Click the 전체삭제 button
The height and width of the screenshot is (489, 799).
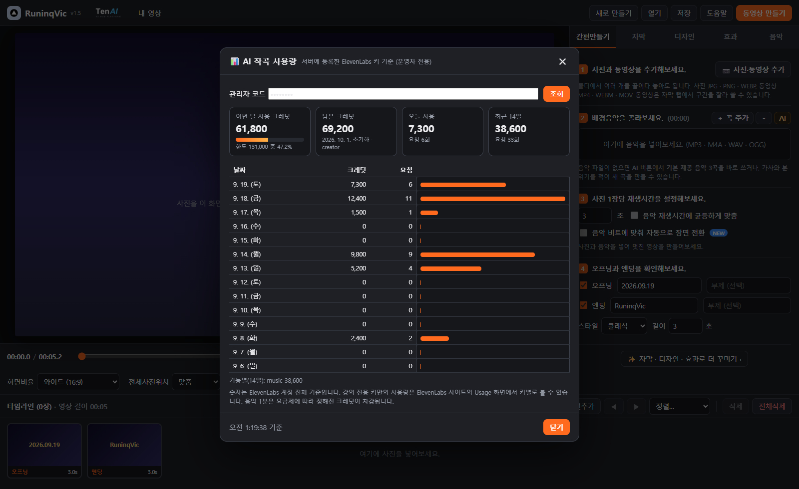[772, 406]
